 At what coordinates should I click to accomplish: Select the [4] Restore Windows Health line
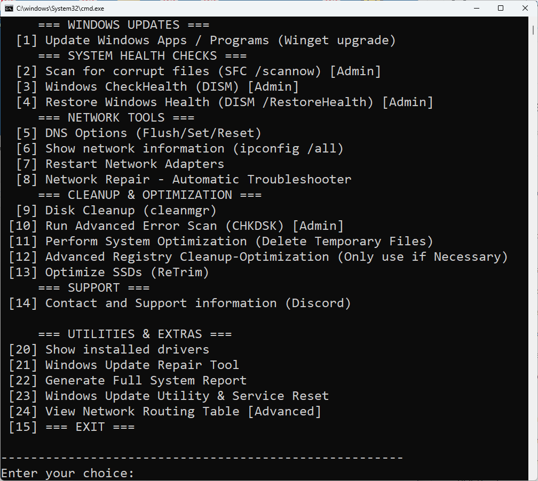coord(224,102)
